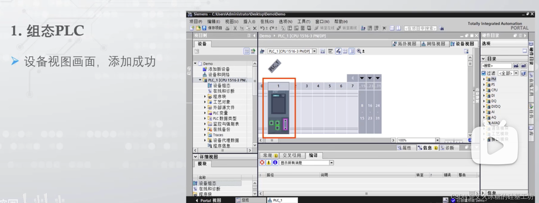Open the 工具(T) menu
The image size is (539, 203).
click(x=304, y=22)
